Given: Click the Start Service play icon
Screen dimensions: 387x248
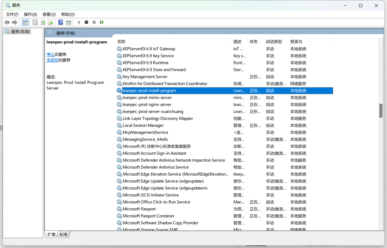Looking at the screenshot, I should (x=79, y=22).
